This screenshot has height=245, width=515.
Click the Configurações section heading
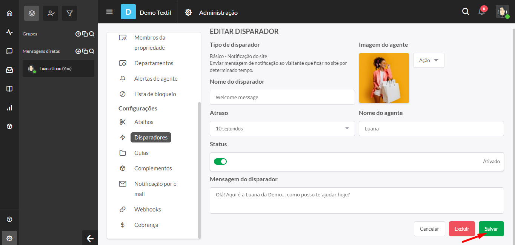click(138, 108)
